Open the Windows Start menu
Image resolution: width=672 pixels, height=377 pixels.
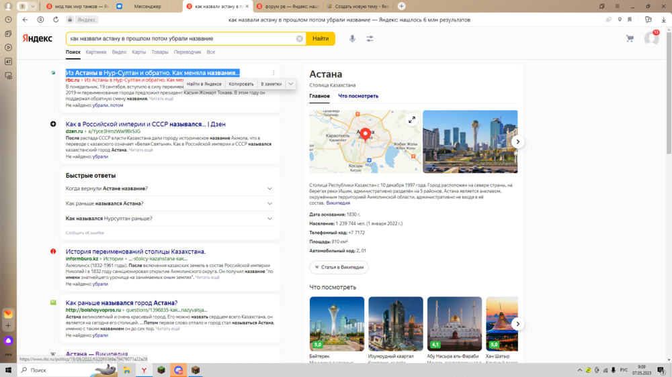[8, 370]
